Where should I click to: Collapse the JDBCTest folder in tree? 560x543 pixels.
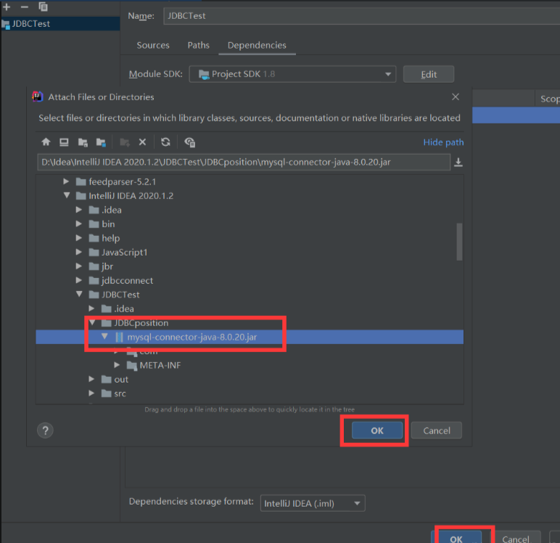coord(79,294)
